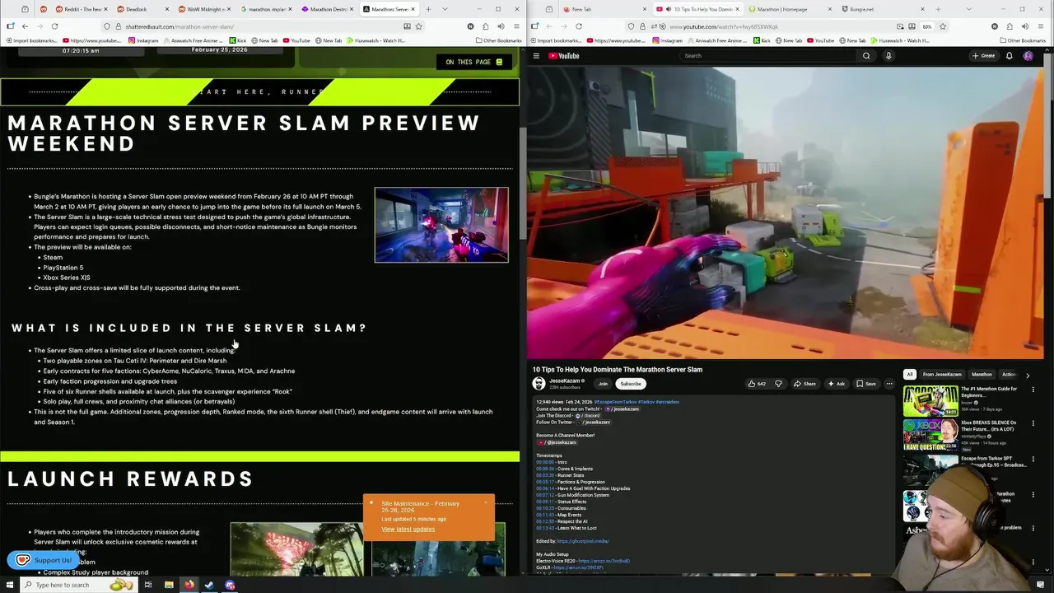1054x593 pixels.
Task: Jump to 00:07:12 Gun Modification System timestamp
Action: tap(545, 495)
